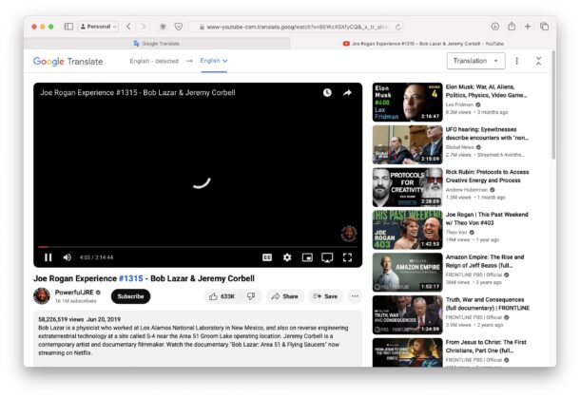The width and height of the screenshot is (580, 398).
Task: Enter fullscreen mode on video
Action: coord(347,257)
